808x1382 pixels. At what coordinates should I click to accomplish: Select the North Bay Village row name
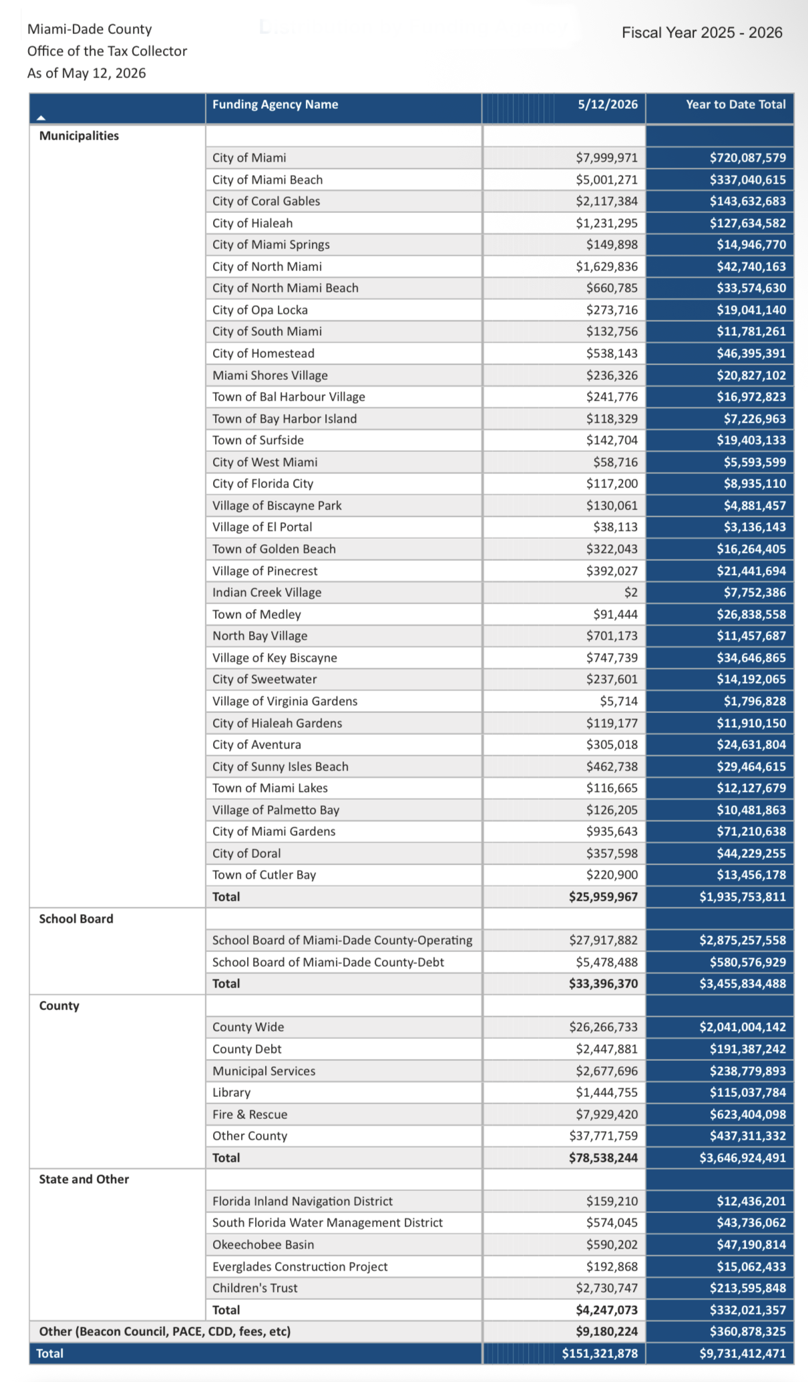click(260, 636)
